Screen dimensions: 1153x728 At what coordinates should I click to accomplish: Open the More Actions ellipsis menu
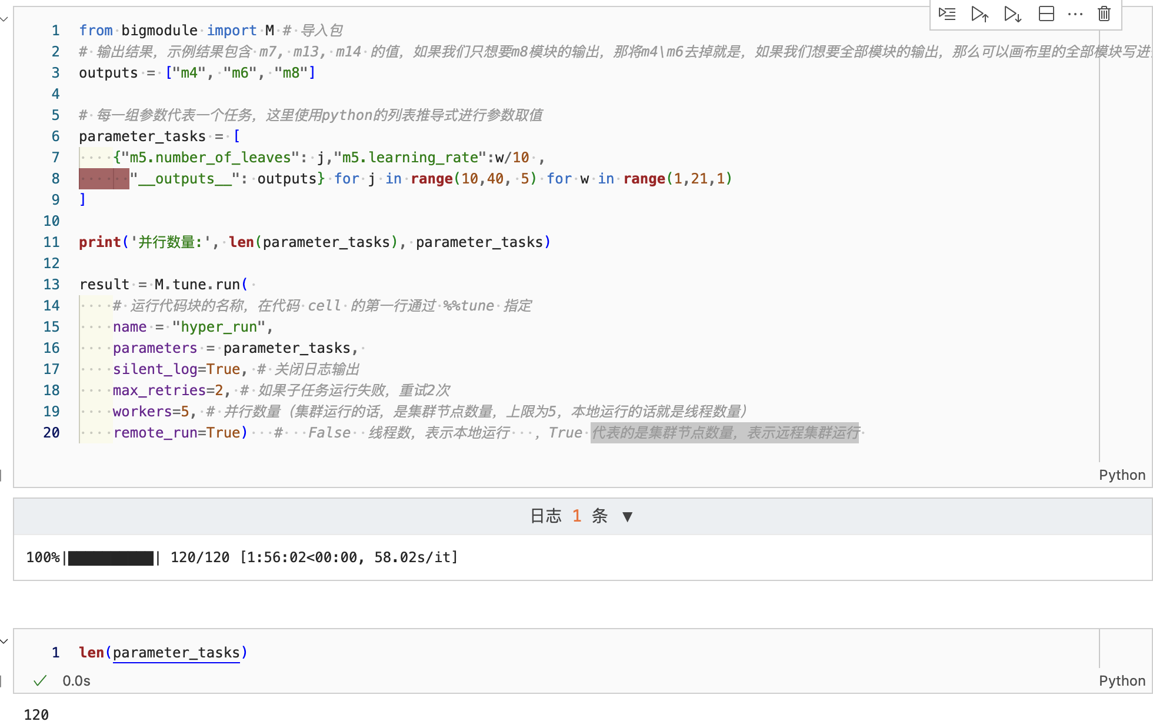(x=1075, y=14)
